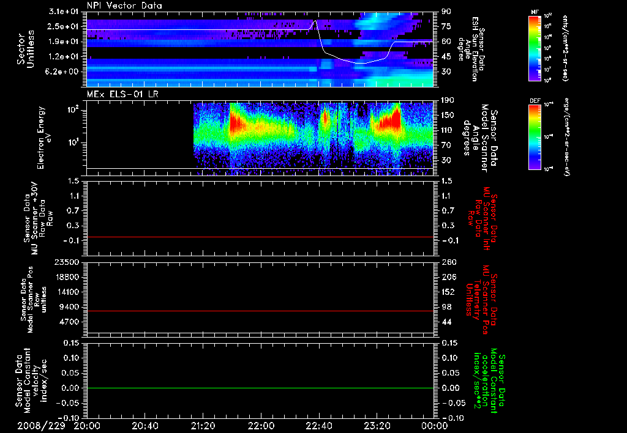This screenshot has width=627, height=433.
Task: Click the red line in MU Scanner +30V panel
Action: point(260,237)
